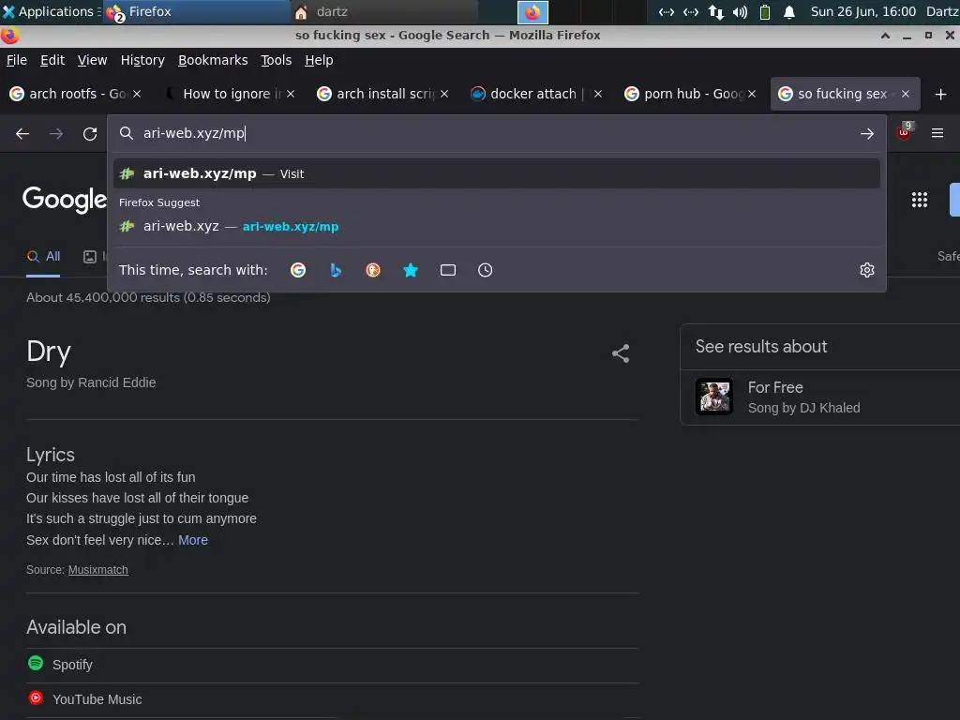Click the battery indicator in the panel

pos(765,12)
